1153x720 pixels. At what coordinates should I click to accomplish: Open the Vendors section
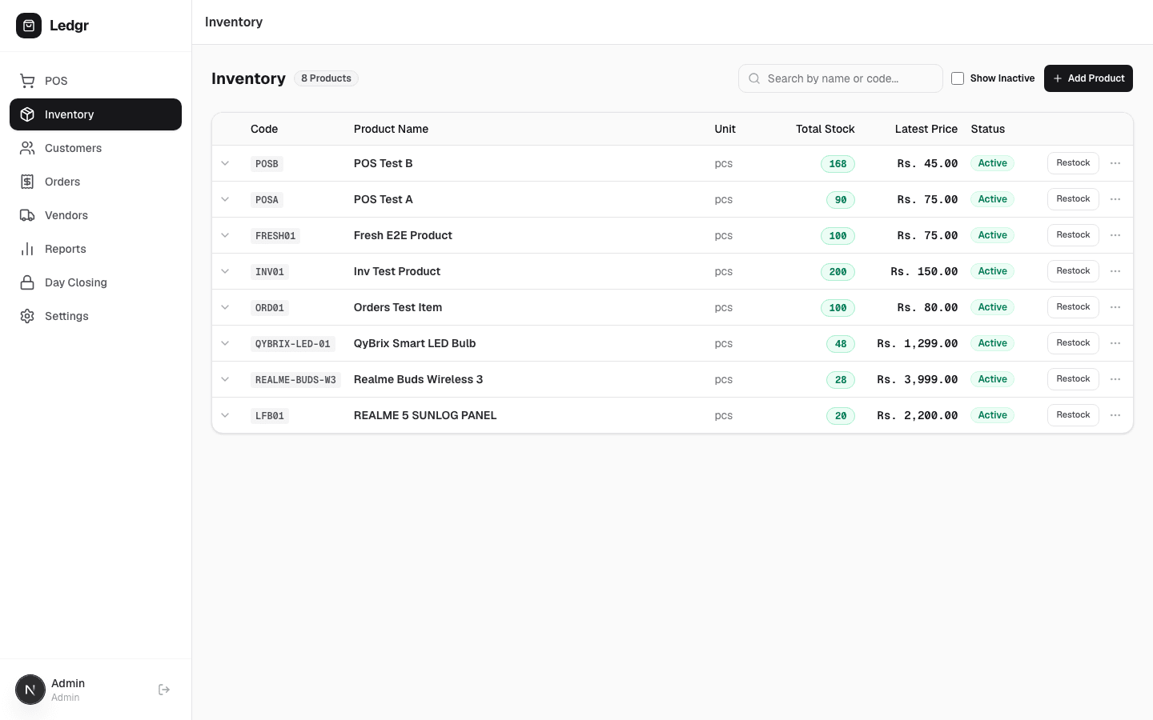coord(95,215)
